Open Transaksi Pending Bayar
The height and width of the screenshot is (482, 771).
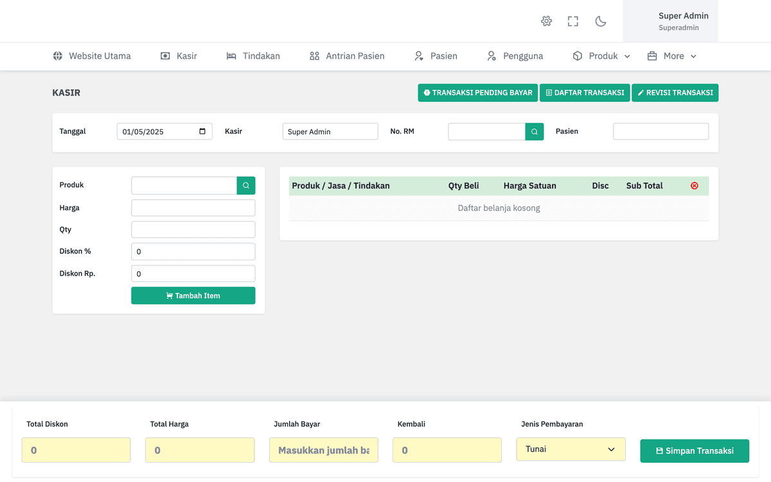(x=478, y=93)
